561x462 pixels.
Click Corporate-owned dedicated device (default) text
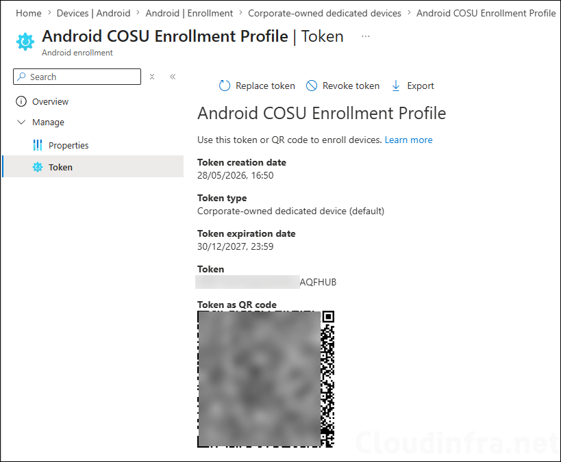[x=291, y=211]
